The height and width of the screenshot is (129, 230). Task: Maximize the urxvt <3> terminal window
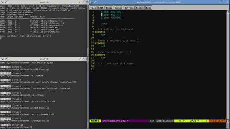pos(83,59)
